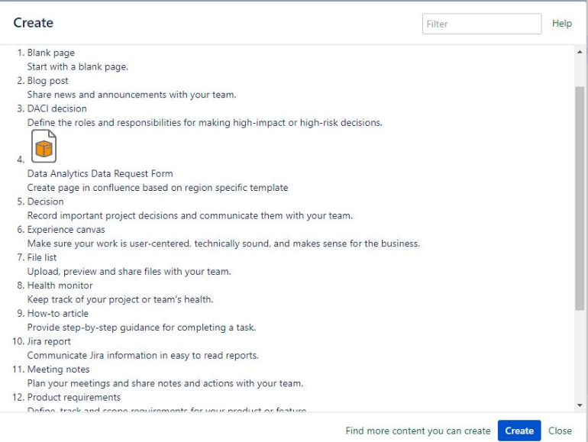Click 'Upload, preview and share files' description
Viewport: 588px width, 442px height.
click(129, 272)
